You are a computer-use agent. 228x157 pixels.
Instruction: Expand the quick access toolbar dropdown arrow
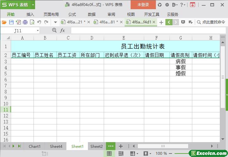click(55, 22)
